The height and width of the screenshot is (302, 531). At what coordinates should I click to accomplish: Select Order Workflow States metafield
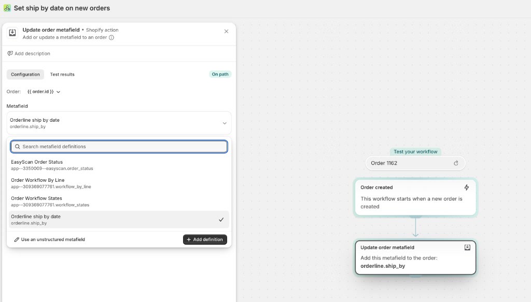119,202
